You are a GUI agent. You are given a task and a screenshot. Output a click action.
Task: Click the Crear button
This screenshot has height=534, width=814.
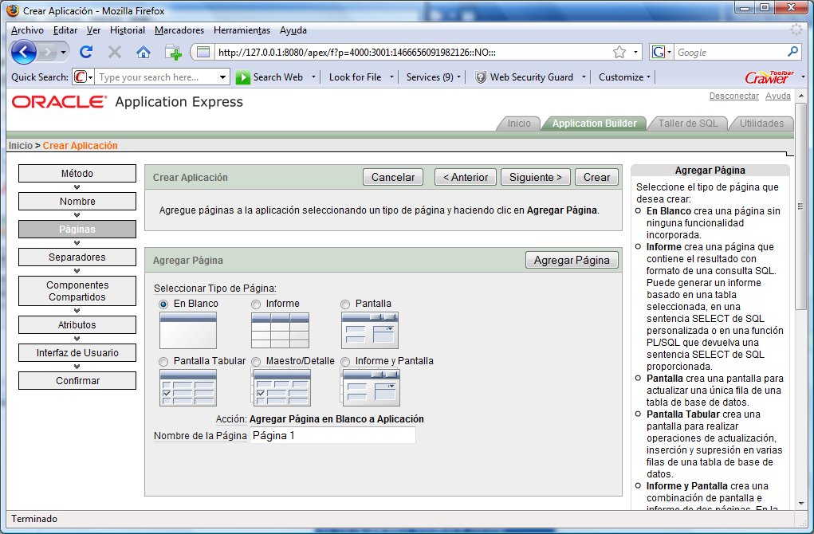(x=596, y=177)
